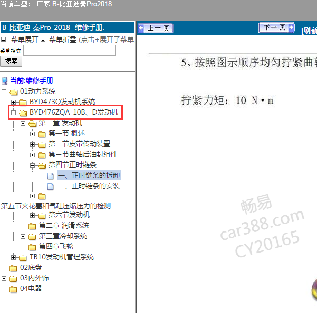Expand the 第四章飞轮 node
This screenshot has height=313, width=317.
[23, 247]
